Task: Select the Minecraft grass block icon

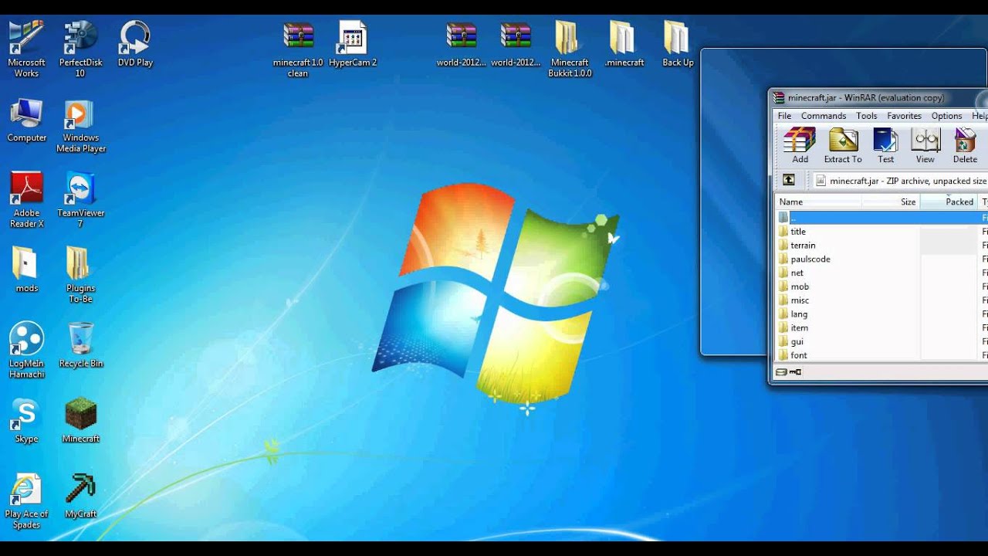Action: [80, 421]
